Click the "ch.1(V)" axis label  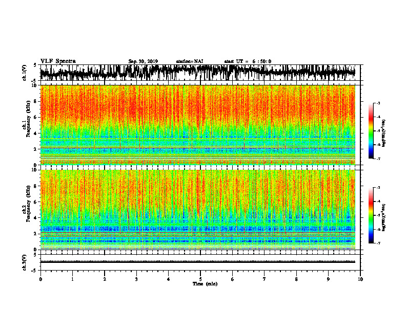[25, 73]
